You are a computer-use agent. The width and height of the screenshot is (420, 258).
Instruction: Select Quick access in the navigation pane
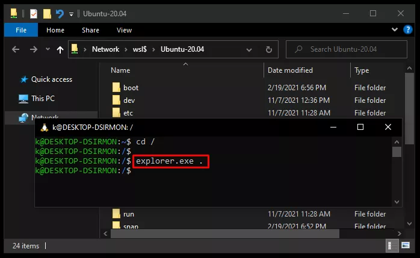pyautogui.click(x=52, y=79)
